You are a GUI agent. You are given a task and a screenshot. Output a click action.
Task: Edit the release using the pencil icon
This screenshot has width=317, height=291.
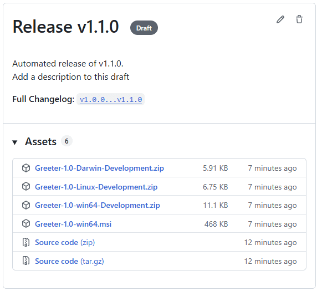click(280, 19)
